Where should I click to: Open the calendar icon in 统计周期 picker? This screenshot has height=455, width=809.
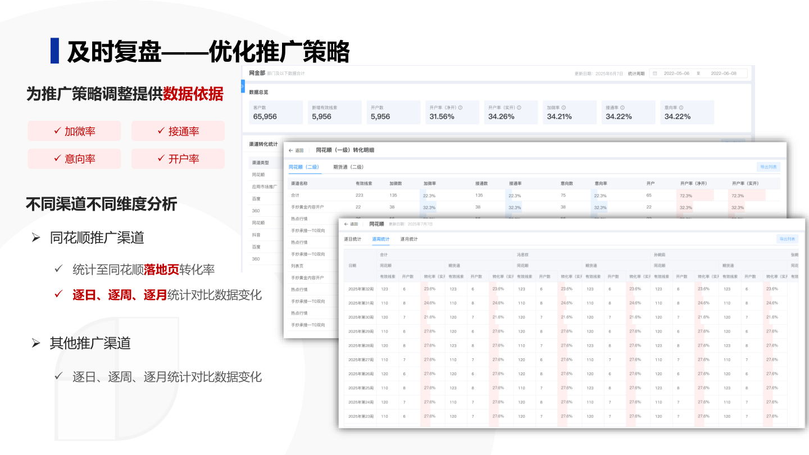(x=655, y=74)
